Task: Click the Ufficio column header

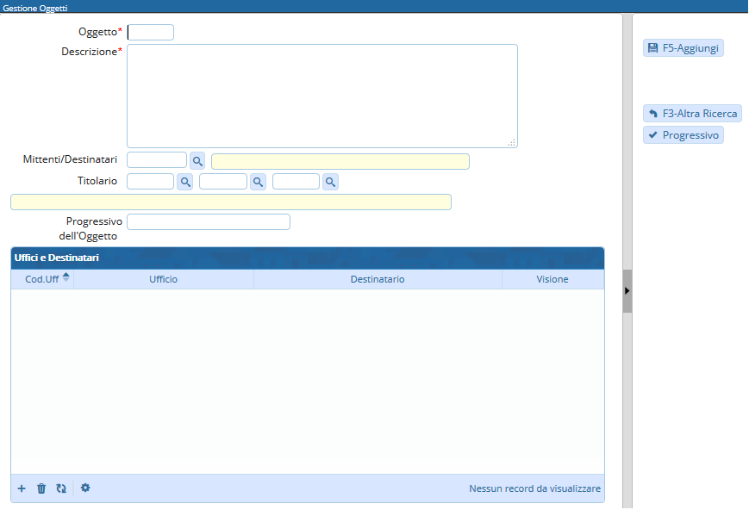Action: point(163,279)
